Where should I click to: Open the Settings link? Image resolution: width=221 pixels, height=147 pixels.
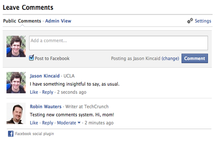coord(203,21)
